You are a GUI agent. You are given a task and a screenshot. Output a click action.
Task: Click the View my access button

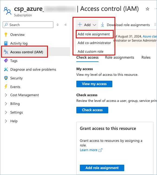point(94,84)
